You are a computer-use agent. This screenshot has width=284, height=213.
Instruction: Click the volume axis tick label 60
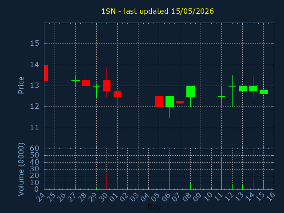pos(35,149)
